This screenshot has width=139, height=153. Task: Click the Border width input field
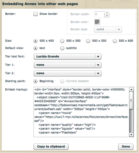click(99, 14)
